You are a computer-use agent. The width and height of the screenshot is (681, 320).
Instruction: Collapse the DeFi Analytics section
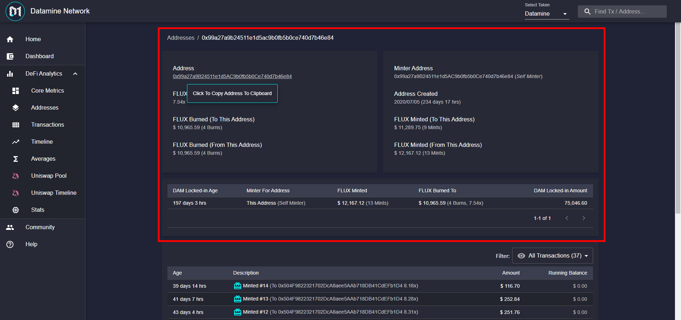pyautogui.click(x=75, y=74)
